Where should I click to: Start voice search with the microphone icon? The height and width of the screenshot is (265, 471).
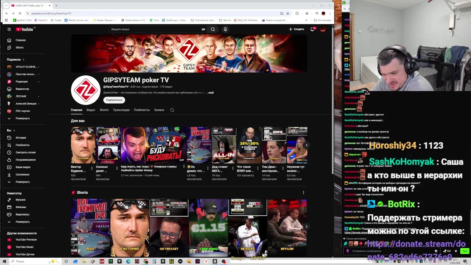click(x=225, y=29)
